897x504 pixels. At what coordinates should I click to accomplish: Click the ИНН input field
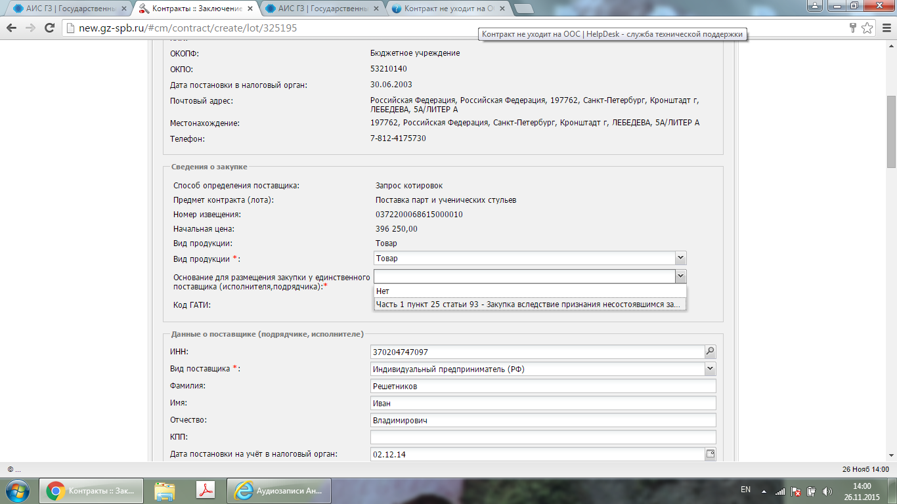pos(537,352)
